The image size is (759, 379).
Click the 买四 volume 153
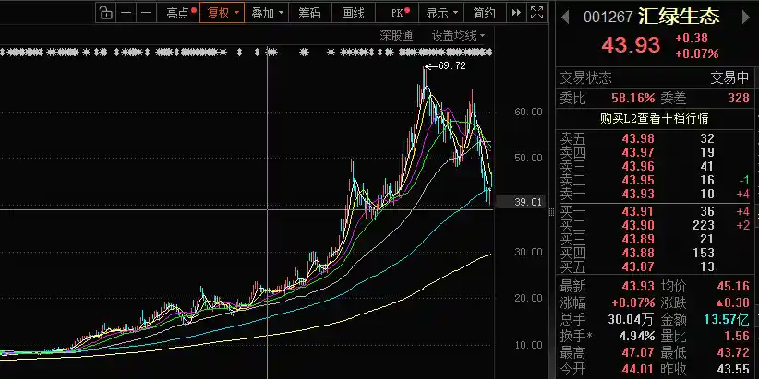(703, 253)
